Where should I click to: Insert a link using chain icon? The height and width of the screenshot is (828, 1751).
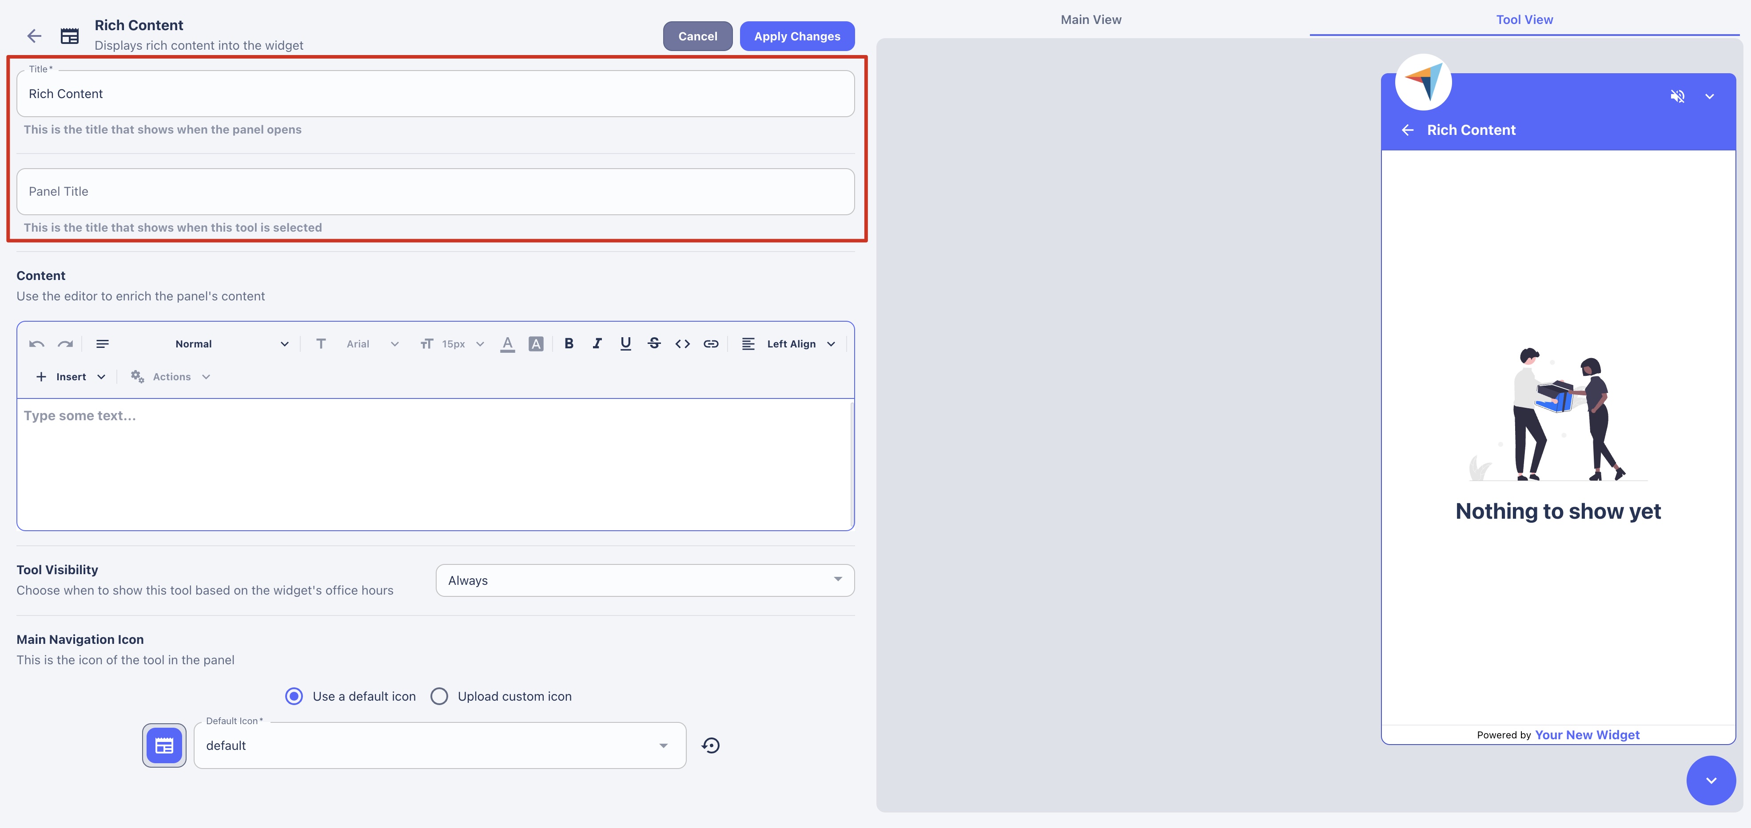tap(711, 344)
